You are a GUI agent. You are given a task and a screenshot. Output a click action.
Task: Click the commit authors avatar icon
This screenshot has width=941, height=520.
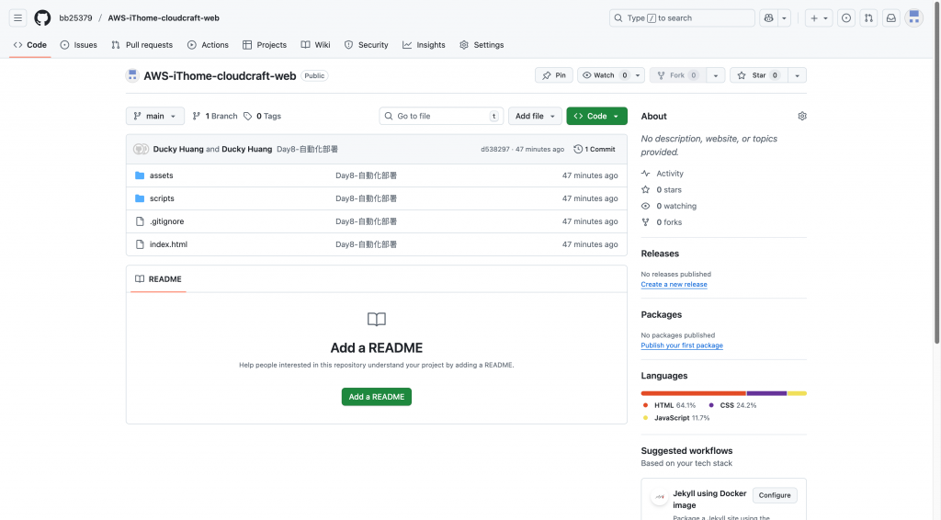pos(141,149)
